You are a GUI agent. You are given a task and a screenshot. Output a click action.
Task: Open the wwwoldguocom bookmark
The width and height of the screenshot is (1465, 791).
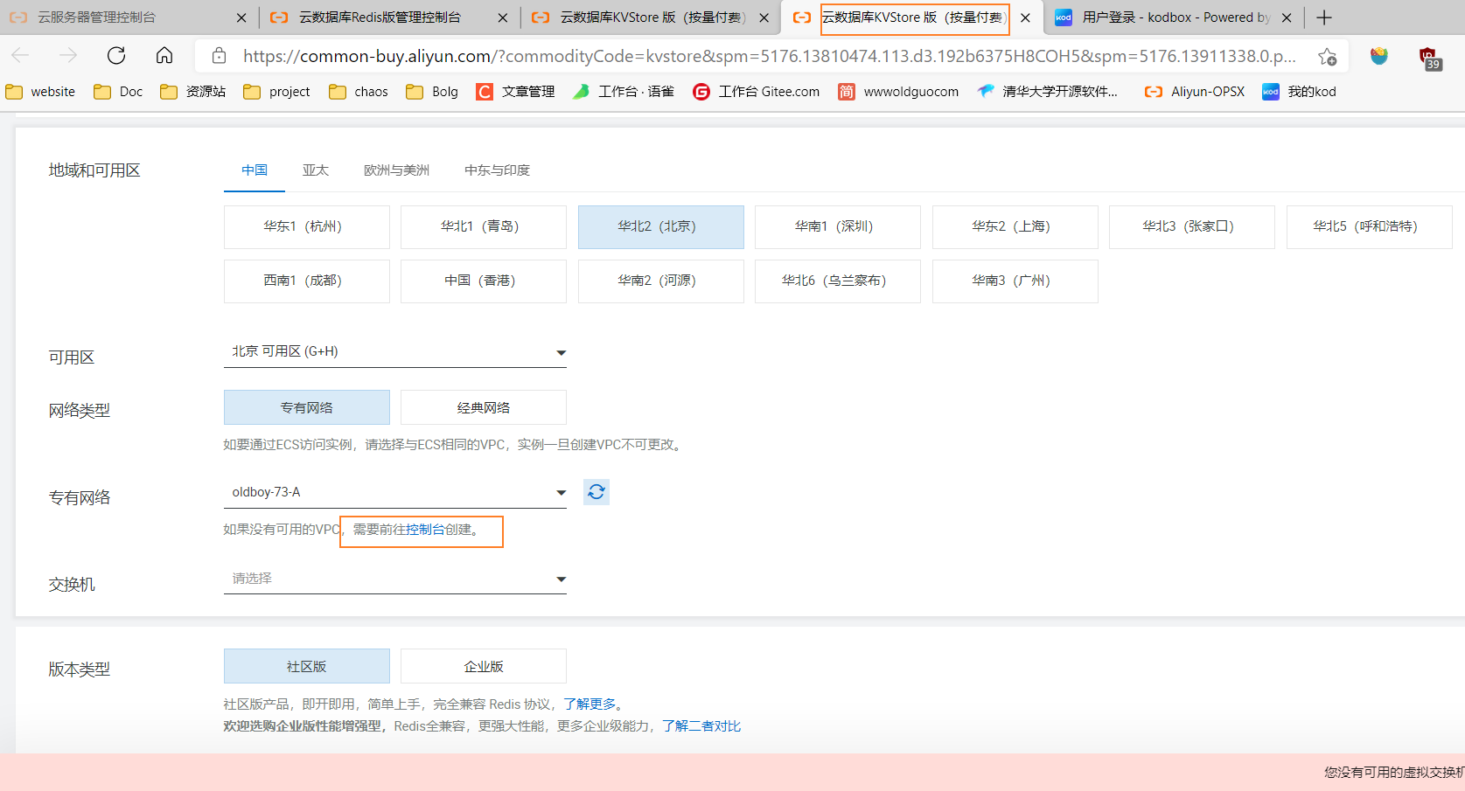click(x=898, y=92)
